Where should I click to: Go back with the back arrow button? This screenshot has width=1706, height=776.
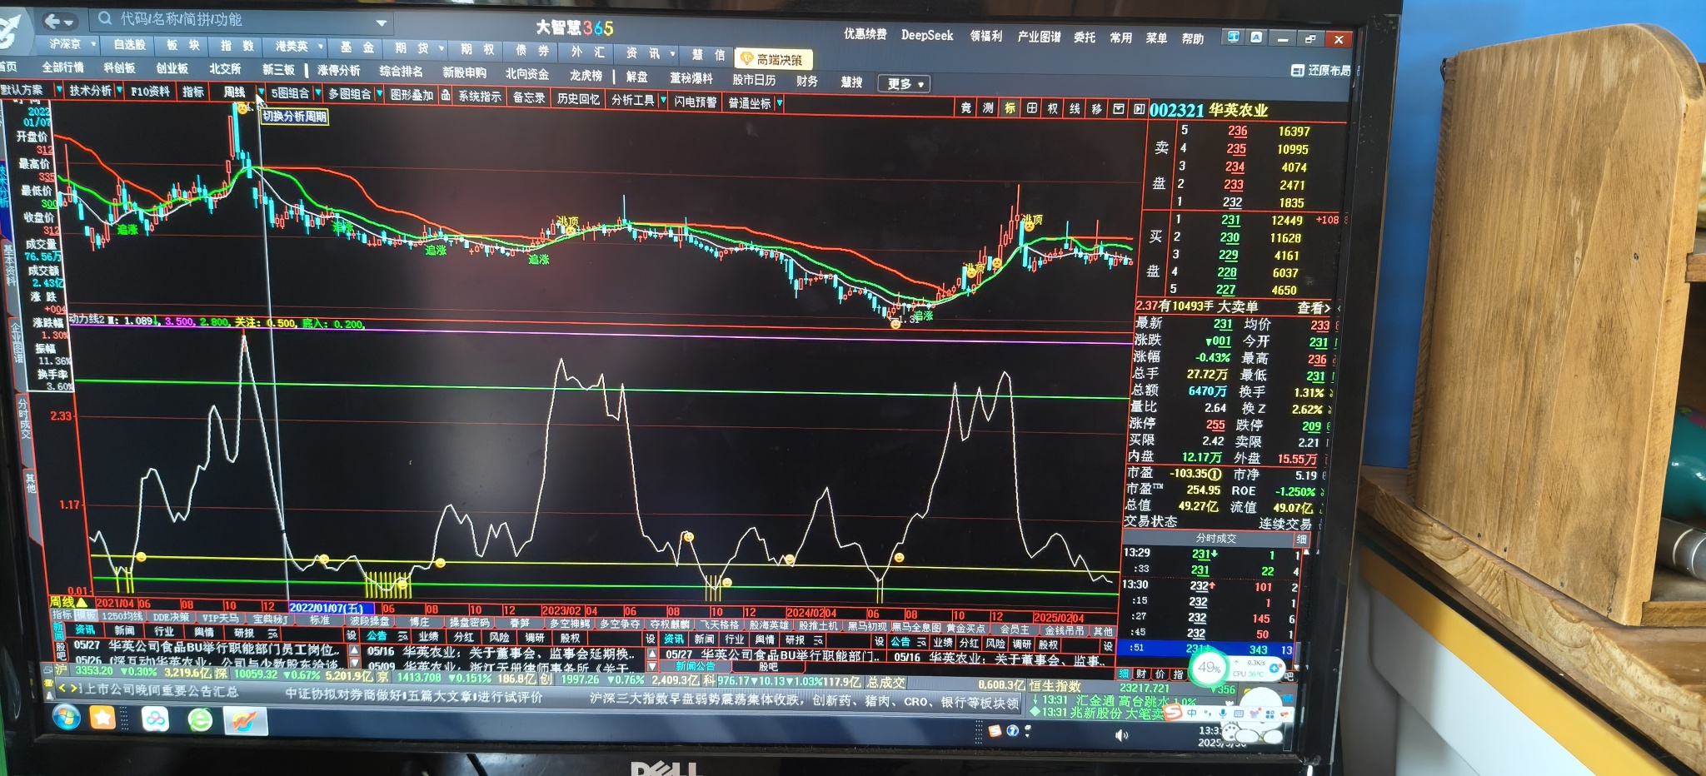[x=53, y=21]
